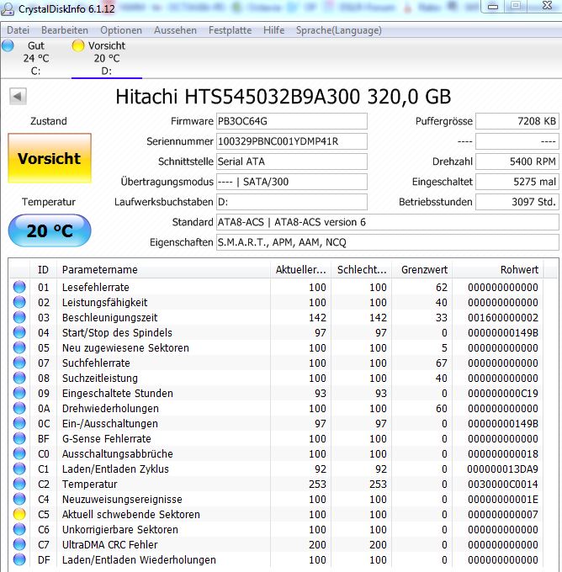Click the status icon for Laden/Entladen Zyklus

click(x=19, y=469)
